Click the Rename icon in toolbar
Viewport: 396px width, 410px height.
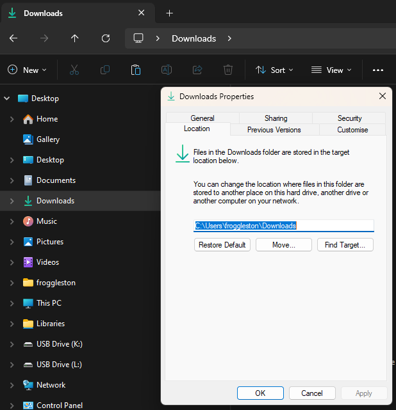[x=167, y=70]
